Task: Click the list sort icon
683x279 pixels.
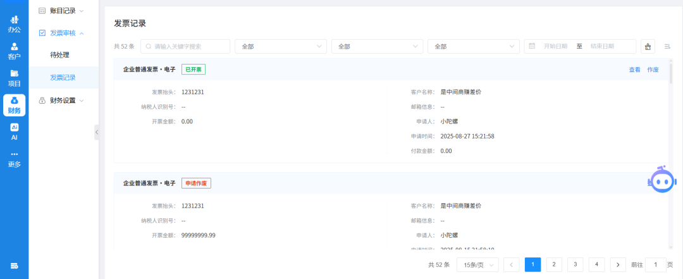Action: [x=667, y=46]
